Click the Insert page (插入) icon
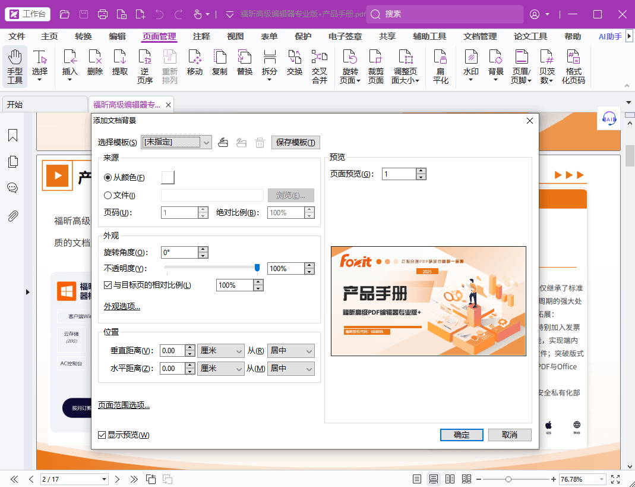 (x=69, y=63)
